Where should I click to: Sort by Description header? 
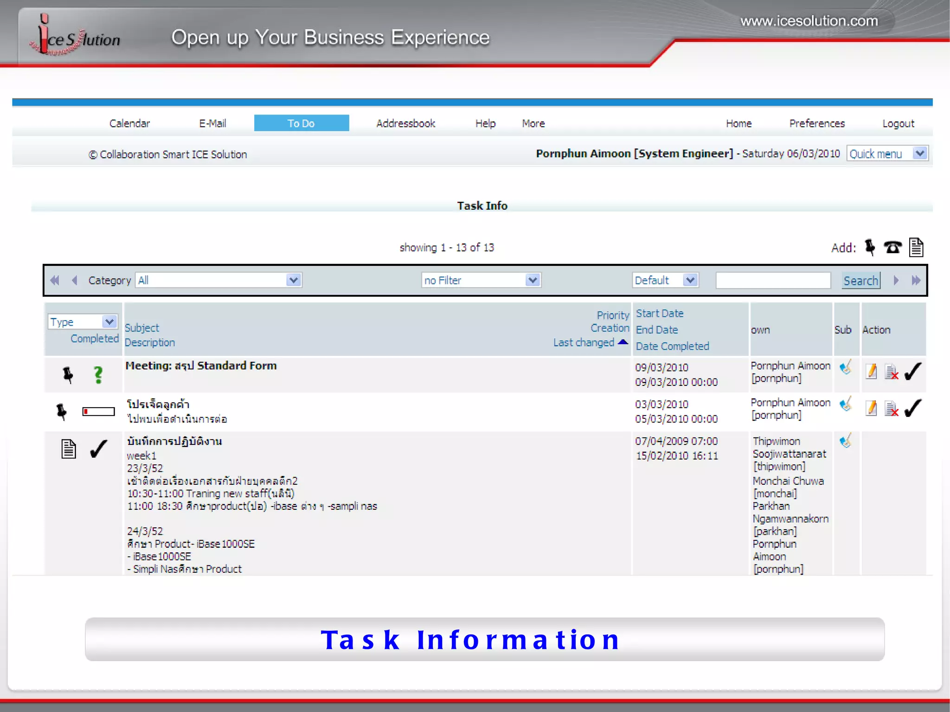150,342
